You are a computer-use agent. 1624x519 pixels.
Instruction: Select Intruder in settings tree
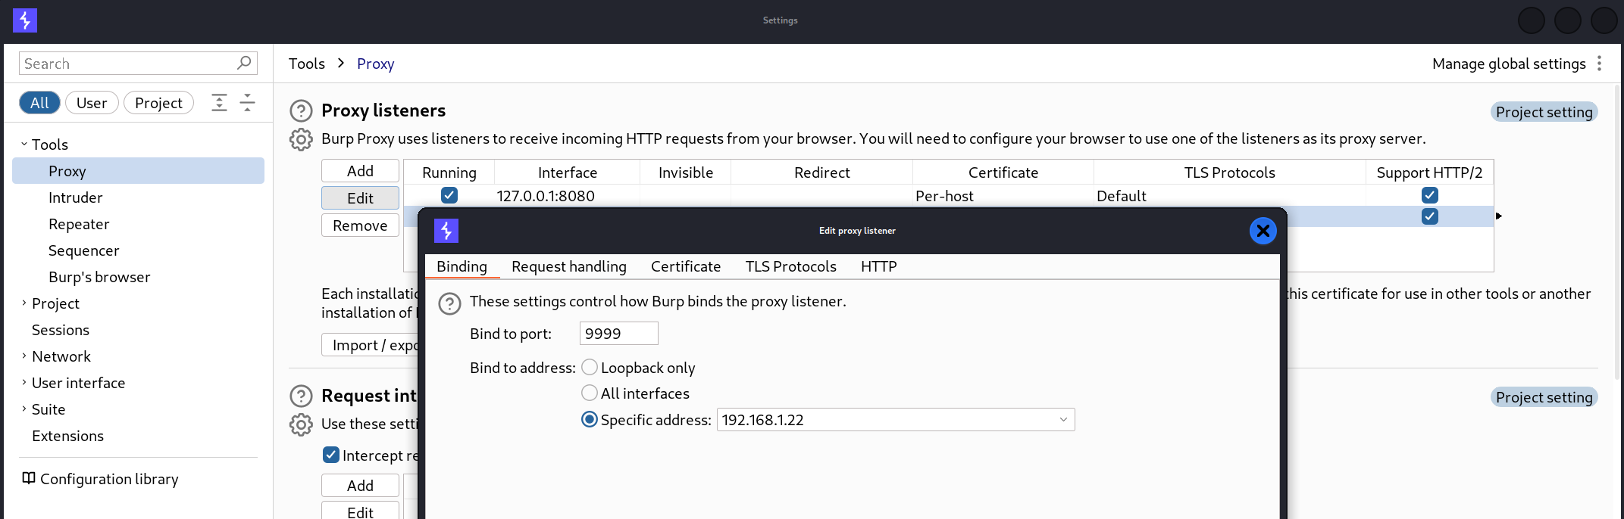[x=75, y=197]
